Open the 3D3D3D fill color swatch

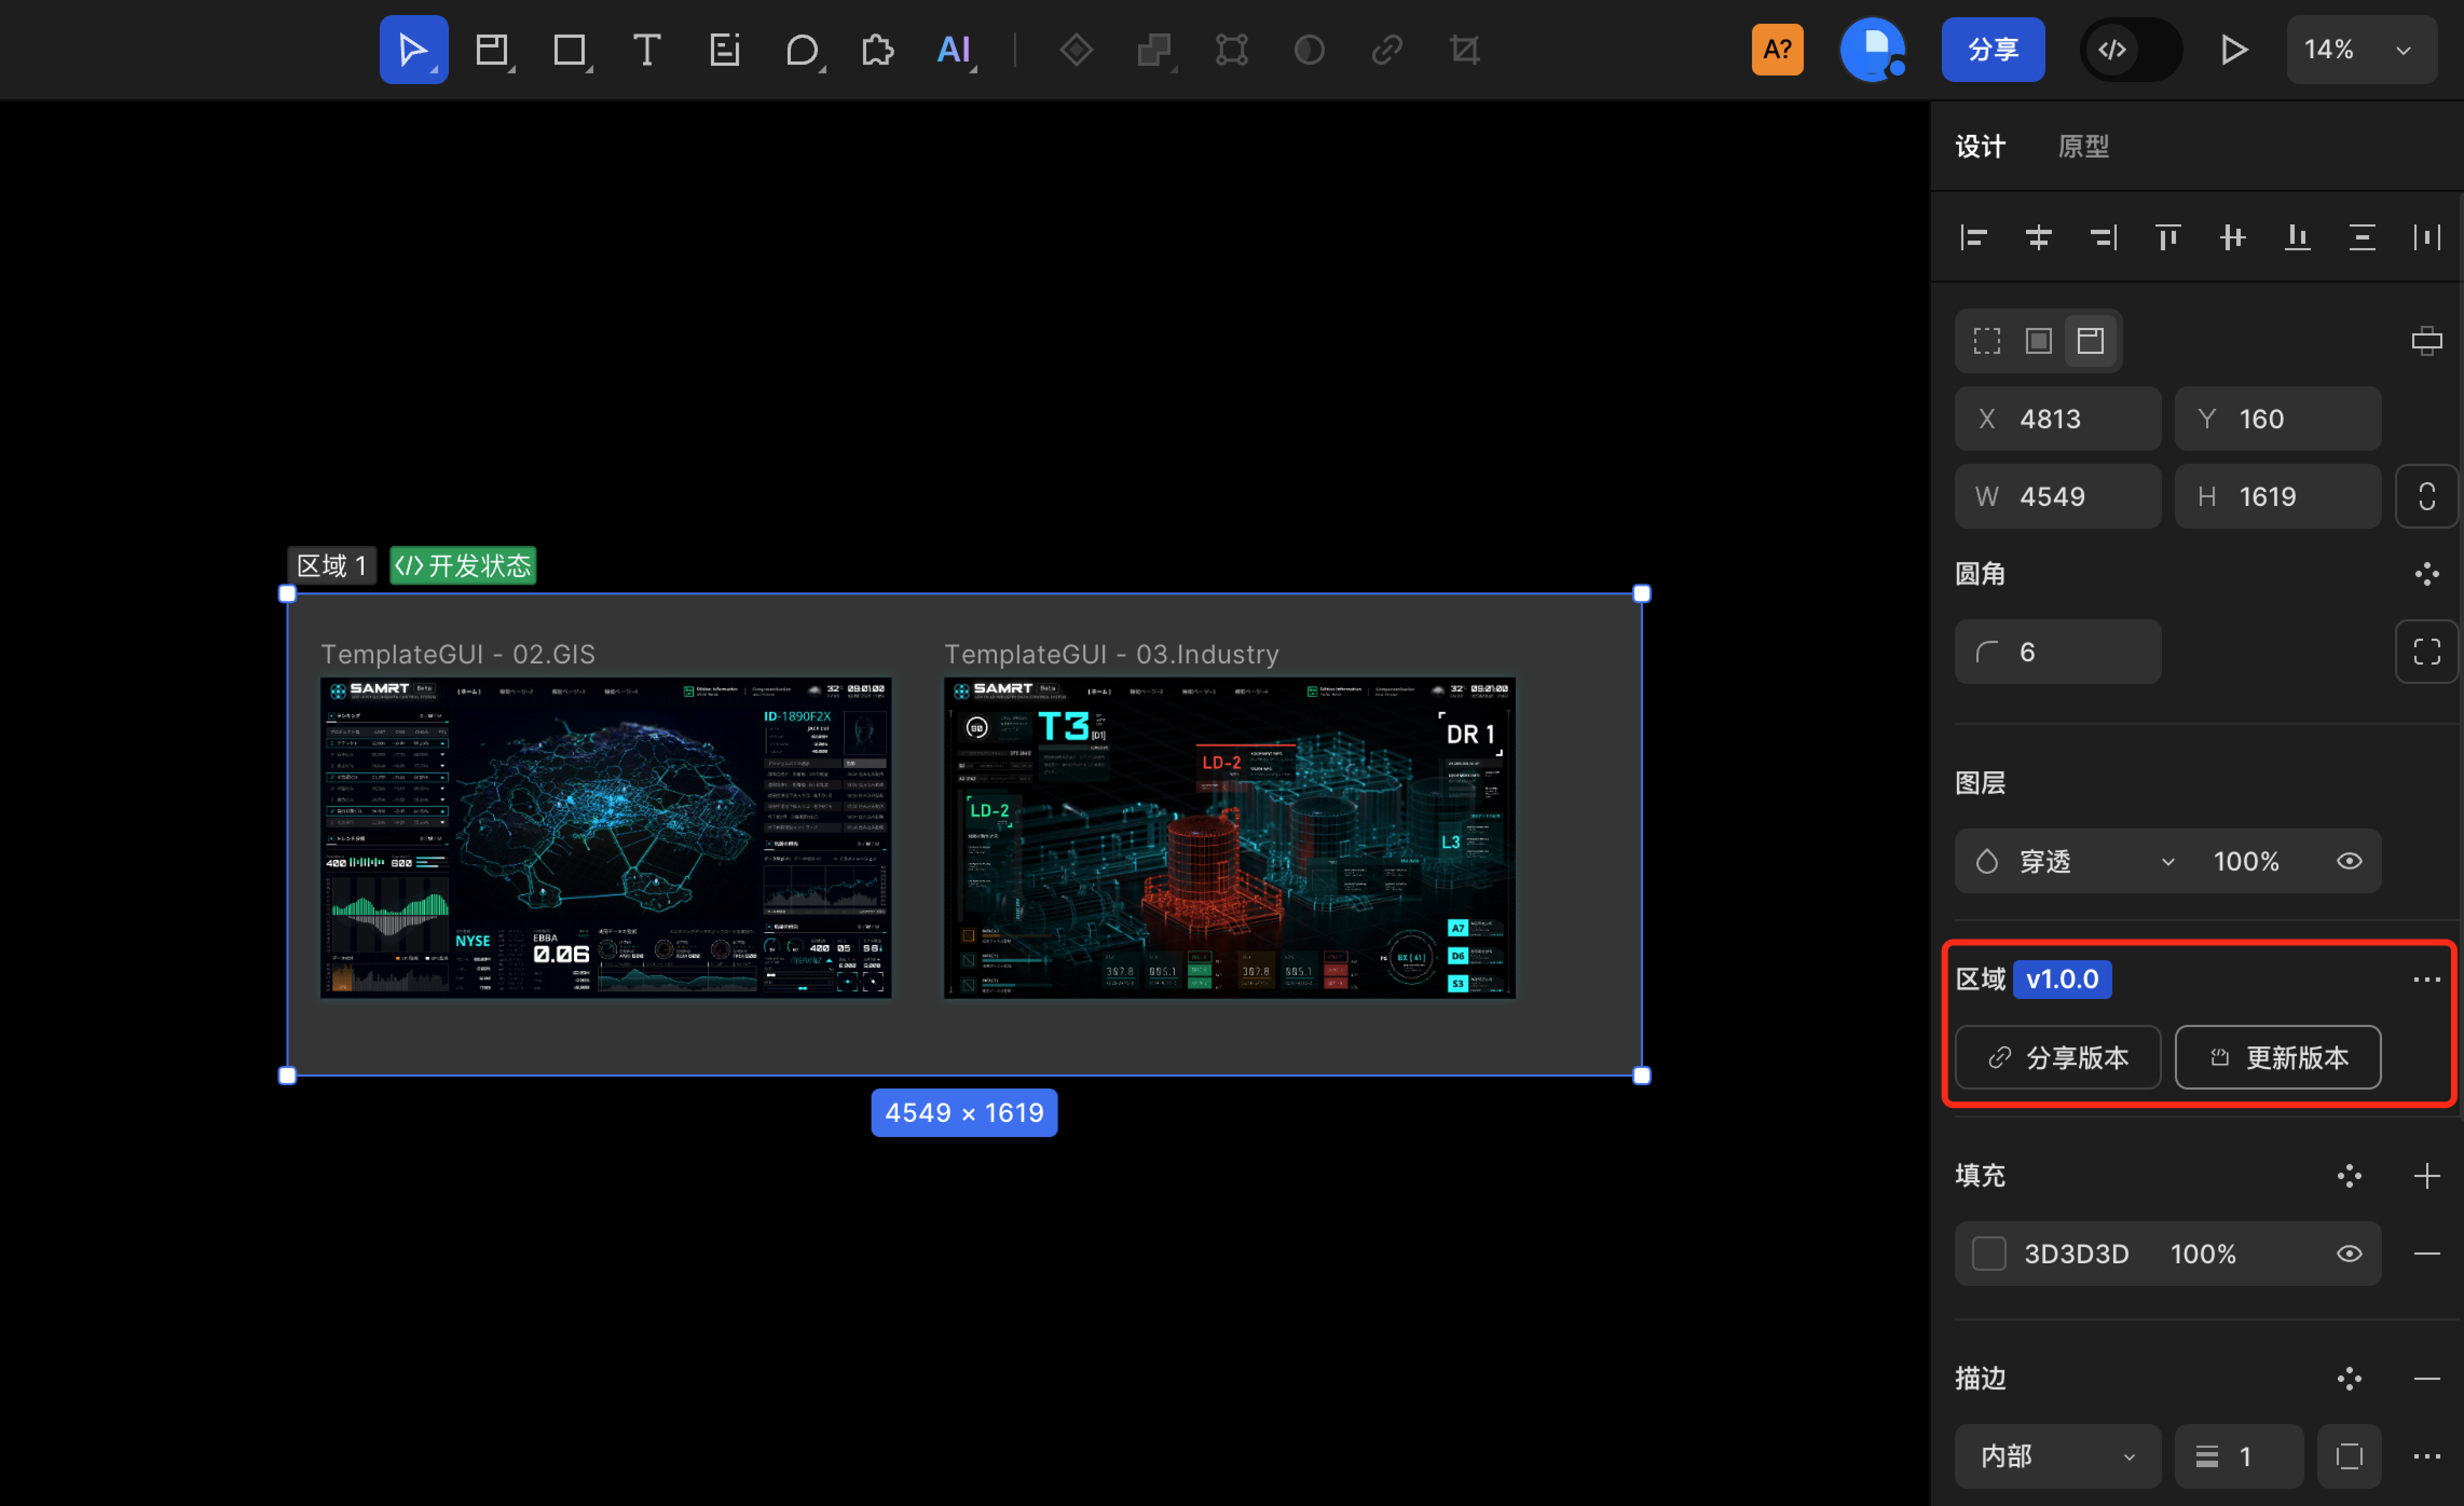click(x=1989, y=1254)
